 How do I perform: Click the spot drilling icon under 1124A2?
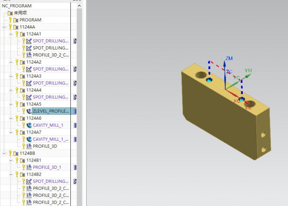coord(29,69)
